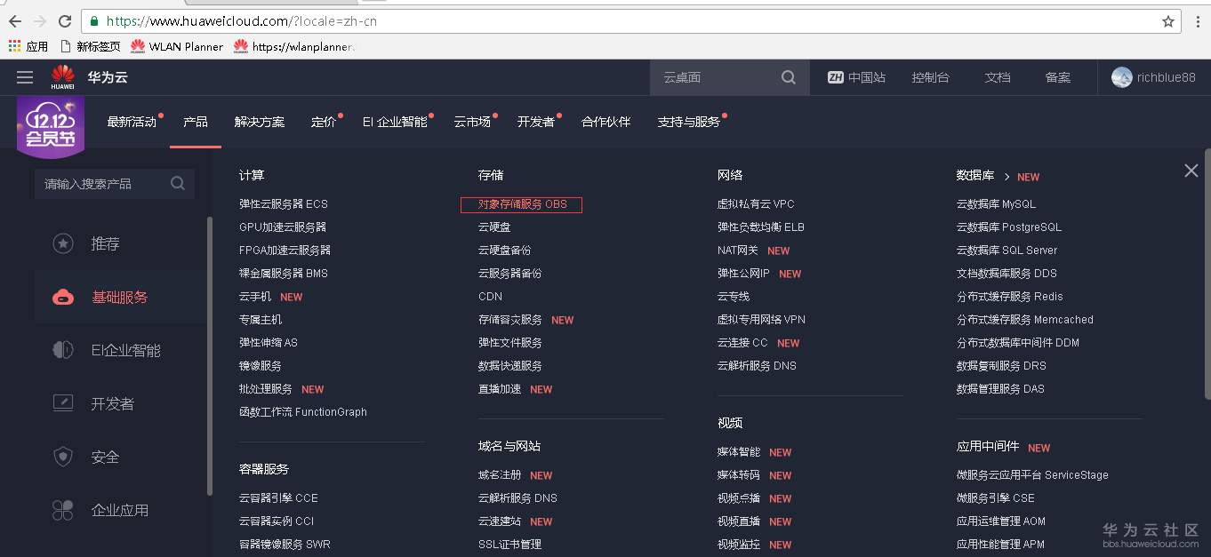Open 域名注册 link
This screenshot has height=557, width=1211.
[x=500, y=474]
